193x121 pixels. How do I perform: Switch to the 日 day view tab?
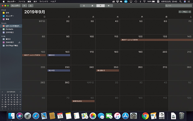tap(84, 6)
